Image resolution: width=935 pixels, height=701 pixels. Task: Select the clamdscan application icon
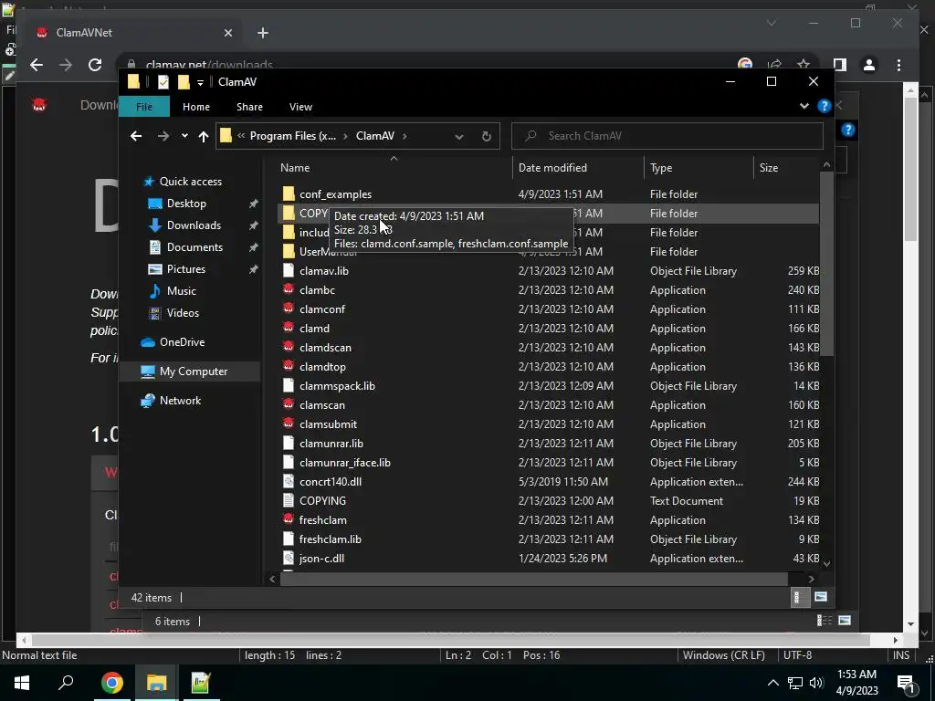289,347
